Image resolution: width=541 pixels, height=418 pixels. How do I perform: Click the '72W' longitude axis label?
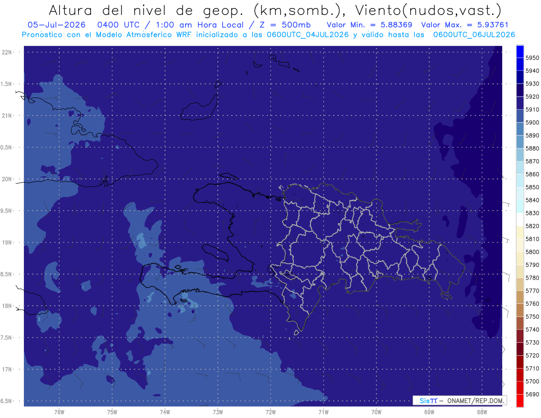[270, 412]
